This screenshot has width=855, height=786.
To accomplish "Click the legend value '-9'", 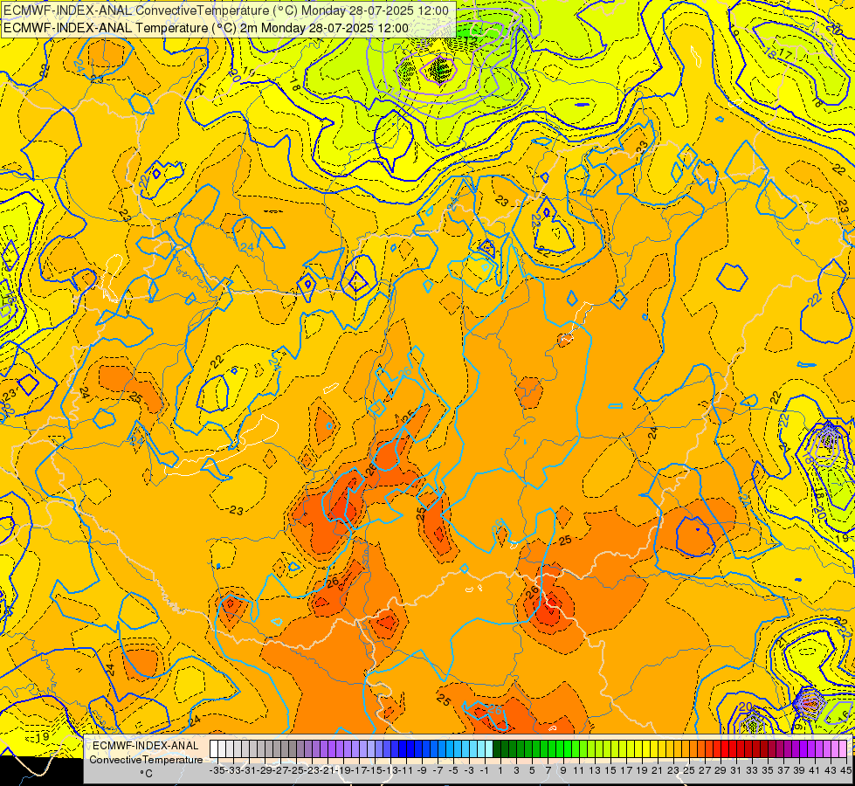I will (422, 770).
